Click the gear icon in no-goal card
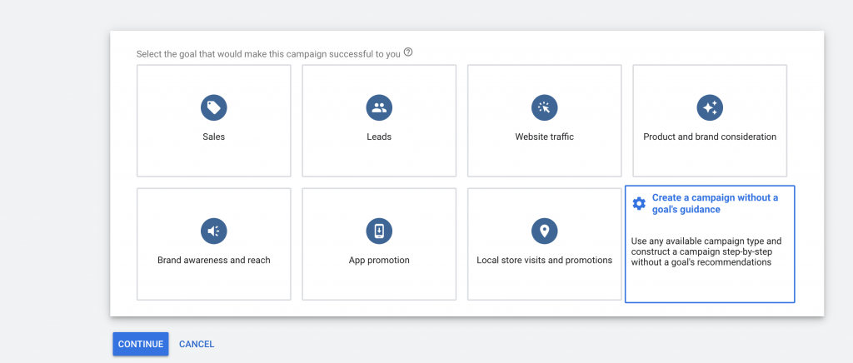Image resolution: width=853 pixels, height=363 pixels. point(639,204)
